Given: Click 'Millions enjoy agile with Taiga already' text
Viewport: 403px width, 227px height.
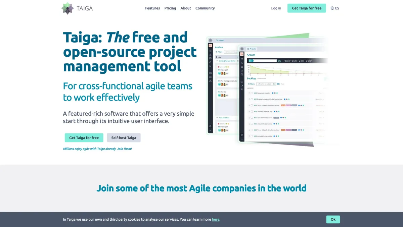Looking at the screenshot, I should tap(97, 149).
